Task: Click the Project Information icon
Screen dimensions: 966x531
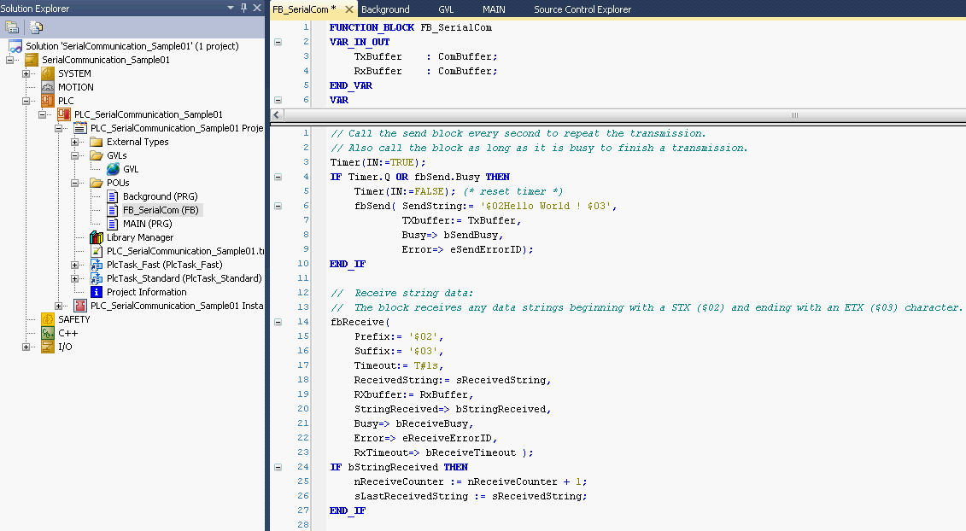Action: [x=97, y=292]
